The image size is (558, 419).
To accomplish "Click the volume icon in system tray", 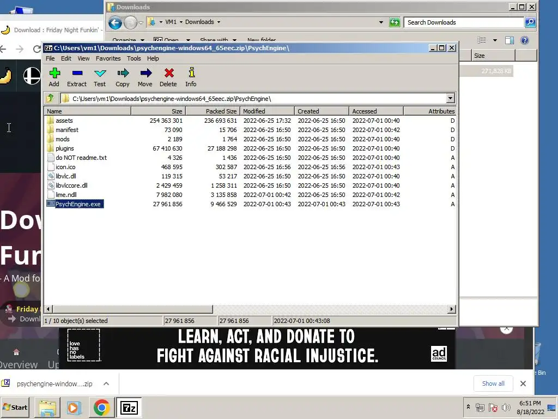I will pos(506,408).
